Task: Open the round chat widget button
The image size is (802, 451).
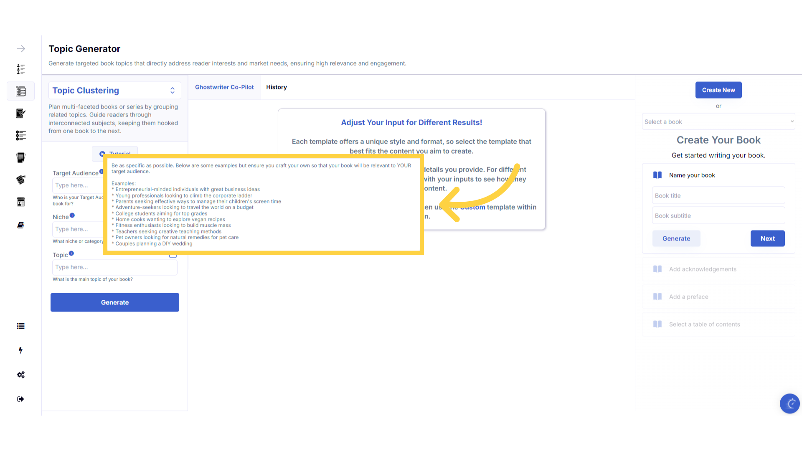Action: (x=789, y=403)
